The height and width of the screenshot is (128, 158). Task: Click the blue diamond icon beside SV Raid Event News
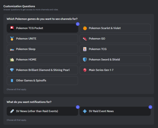pos(85,111)
